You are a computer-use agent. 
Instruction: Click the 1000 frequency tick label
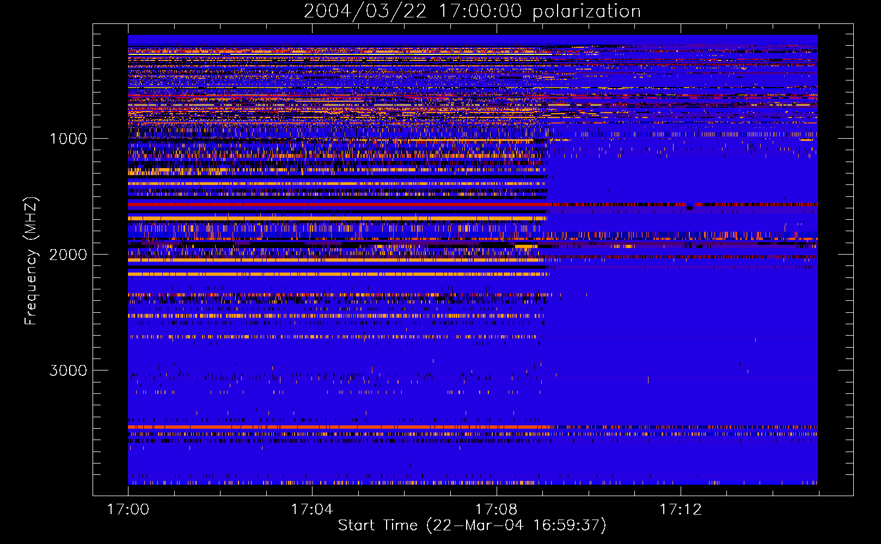69,139
